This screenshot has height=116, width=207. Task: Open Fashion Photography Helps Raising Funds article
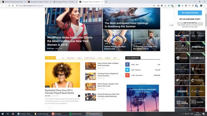click(115, 48)
